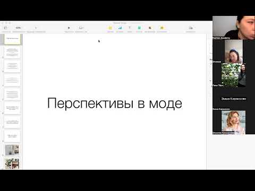
Task: Select the second slide thumbnail in navigator
Action: pyautogui.click(x=12, y=53)
